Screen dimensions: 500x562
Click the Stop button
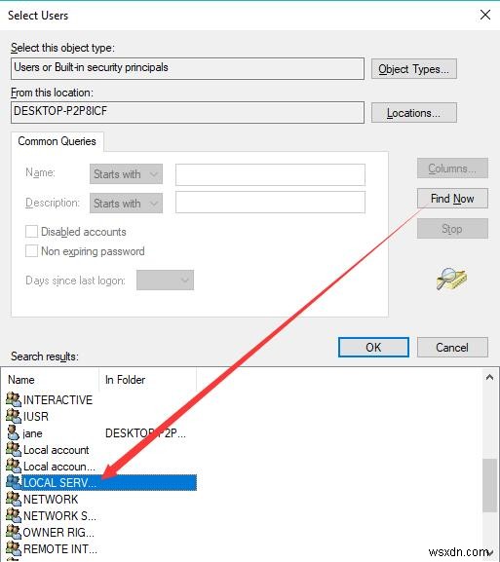pos(452,228)
